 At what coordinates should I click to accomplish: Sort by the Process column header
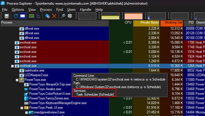55,23
